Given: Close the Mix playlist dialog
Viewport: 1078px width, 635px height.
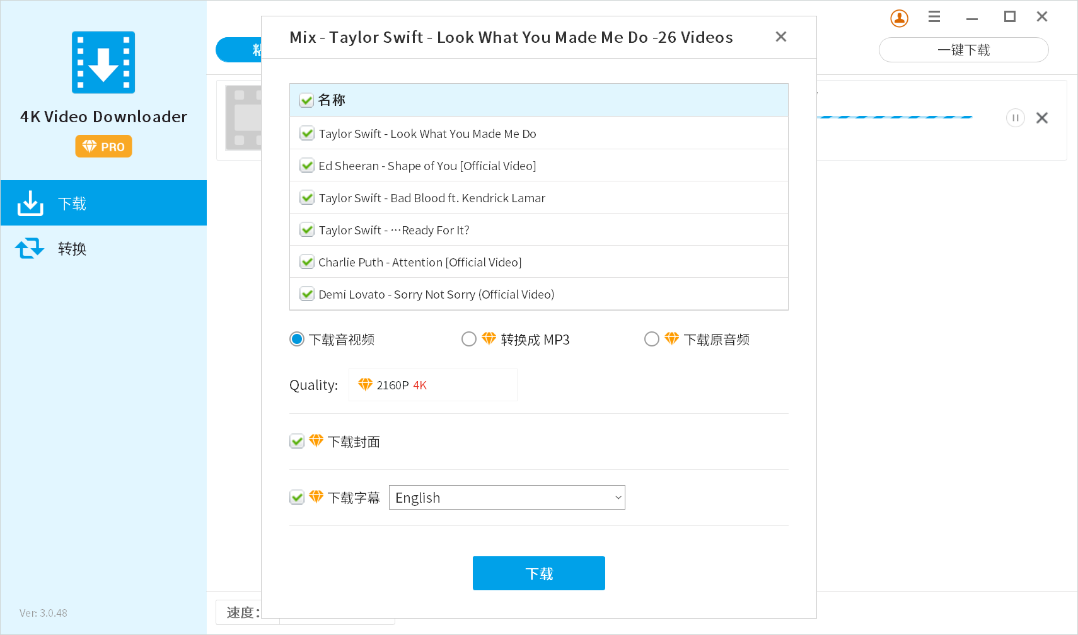Looking at the screenshot, I should [781, 37].
